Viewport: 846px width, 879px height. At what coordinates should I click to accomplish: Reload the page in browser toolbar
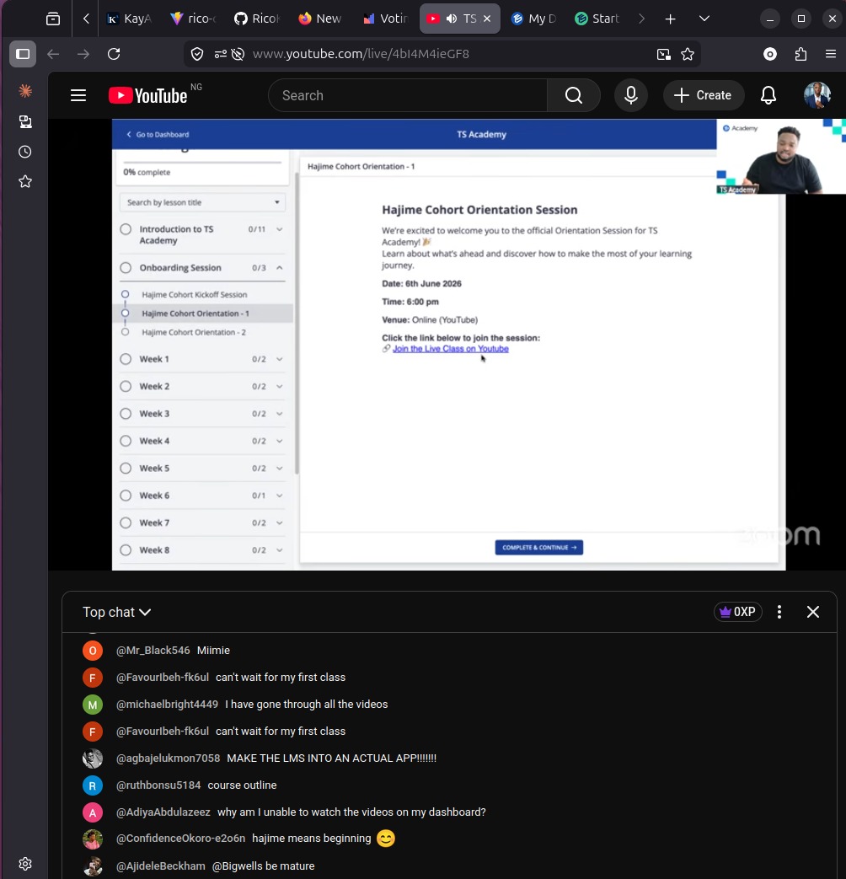114,54
